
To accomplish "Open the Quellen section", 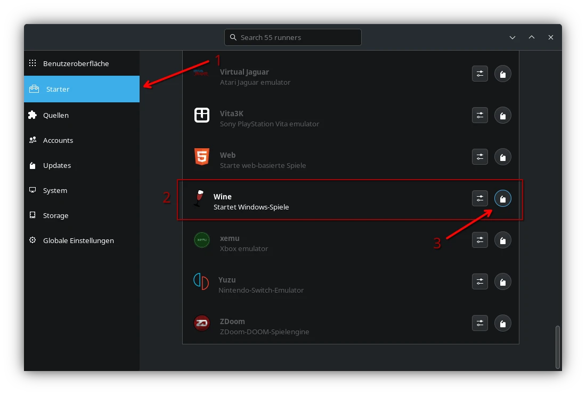I will [x=56, y=115].
